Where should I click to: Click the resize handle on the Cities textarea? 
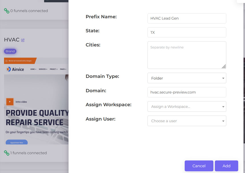click(224, 67)
